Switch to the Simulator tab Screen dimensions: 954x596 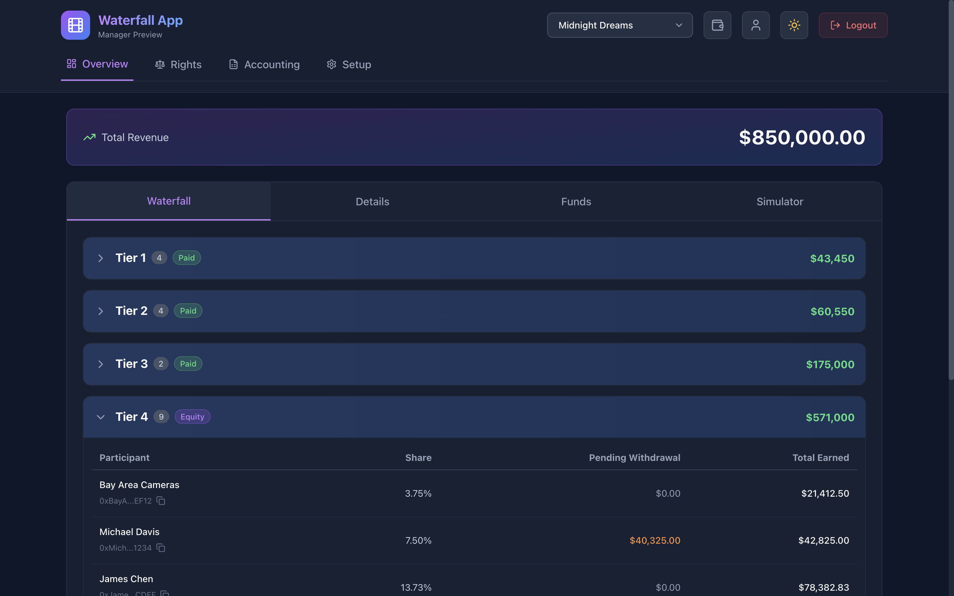779,201
